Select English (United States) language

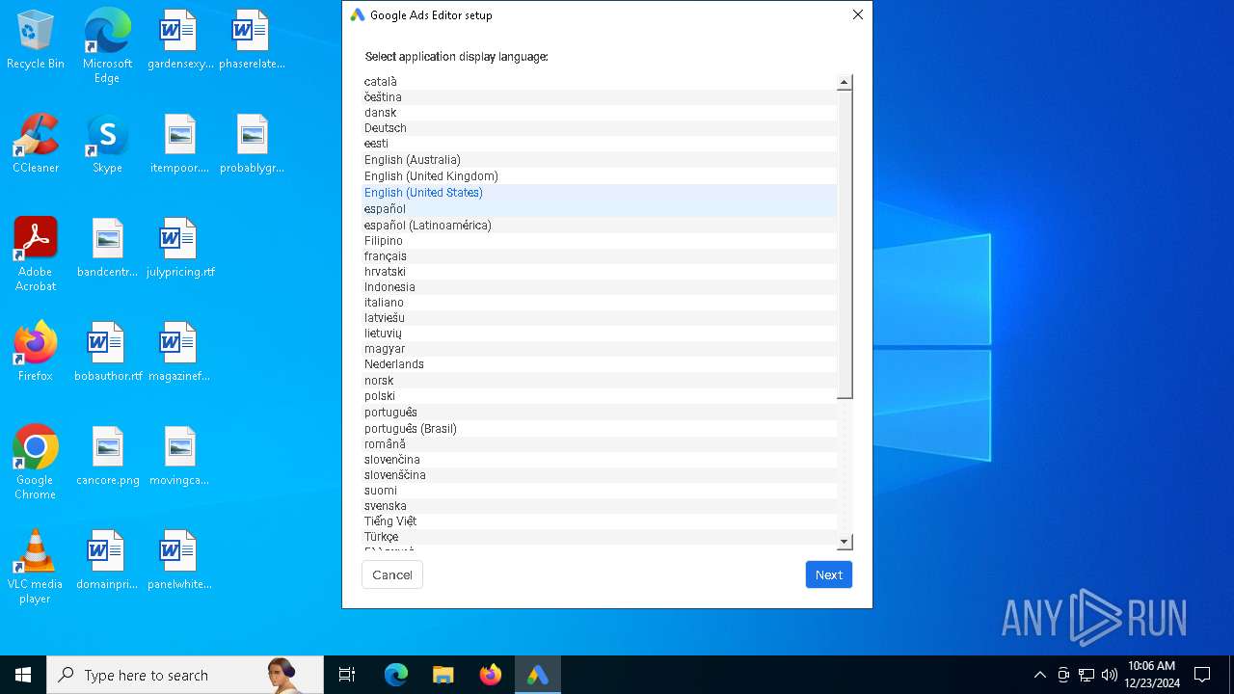coord(600,193)
